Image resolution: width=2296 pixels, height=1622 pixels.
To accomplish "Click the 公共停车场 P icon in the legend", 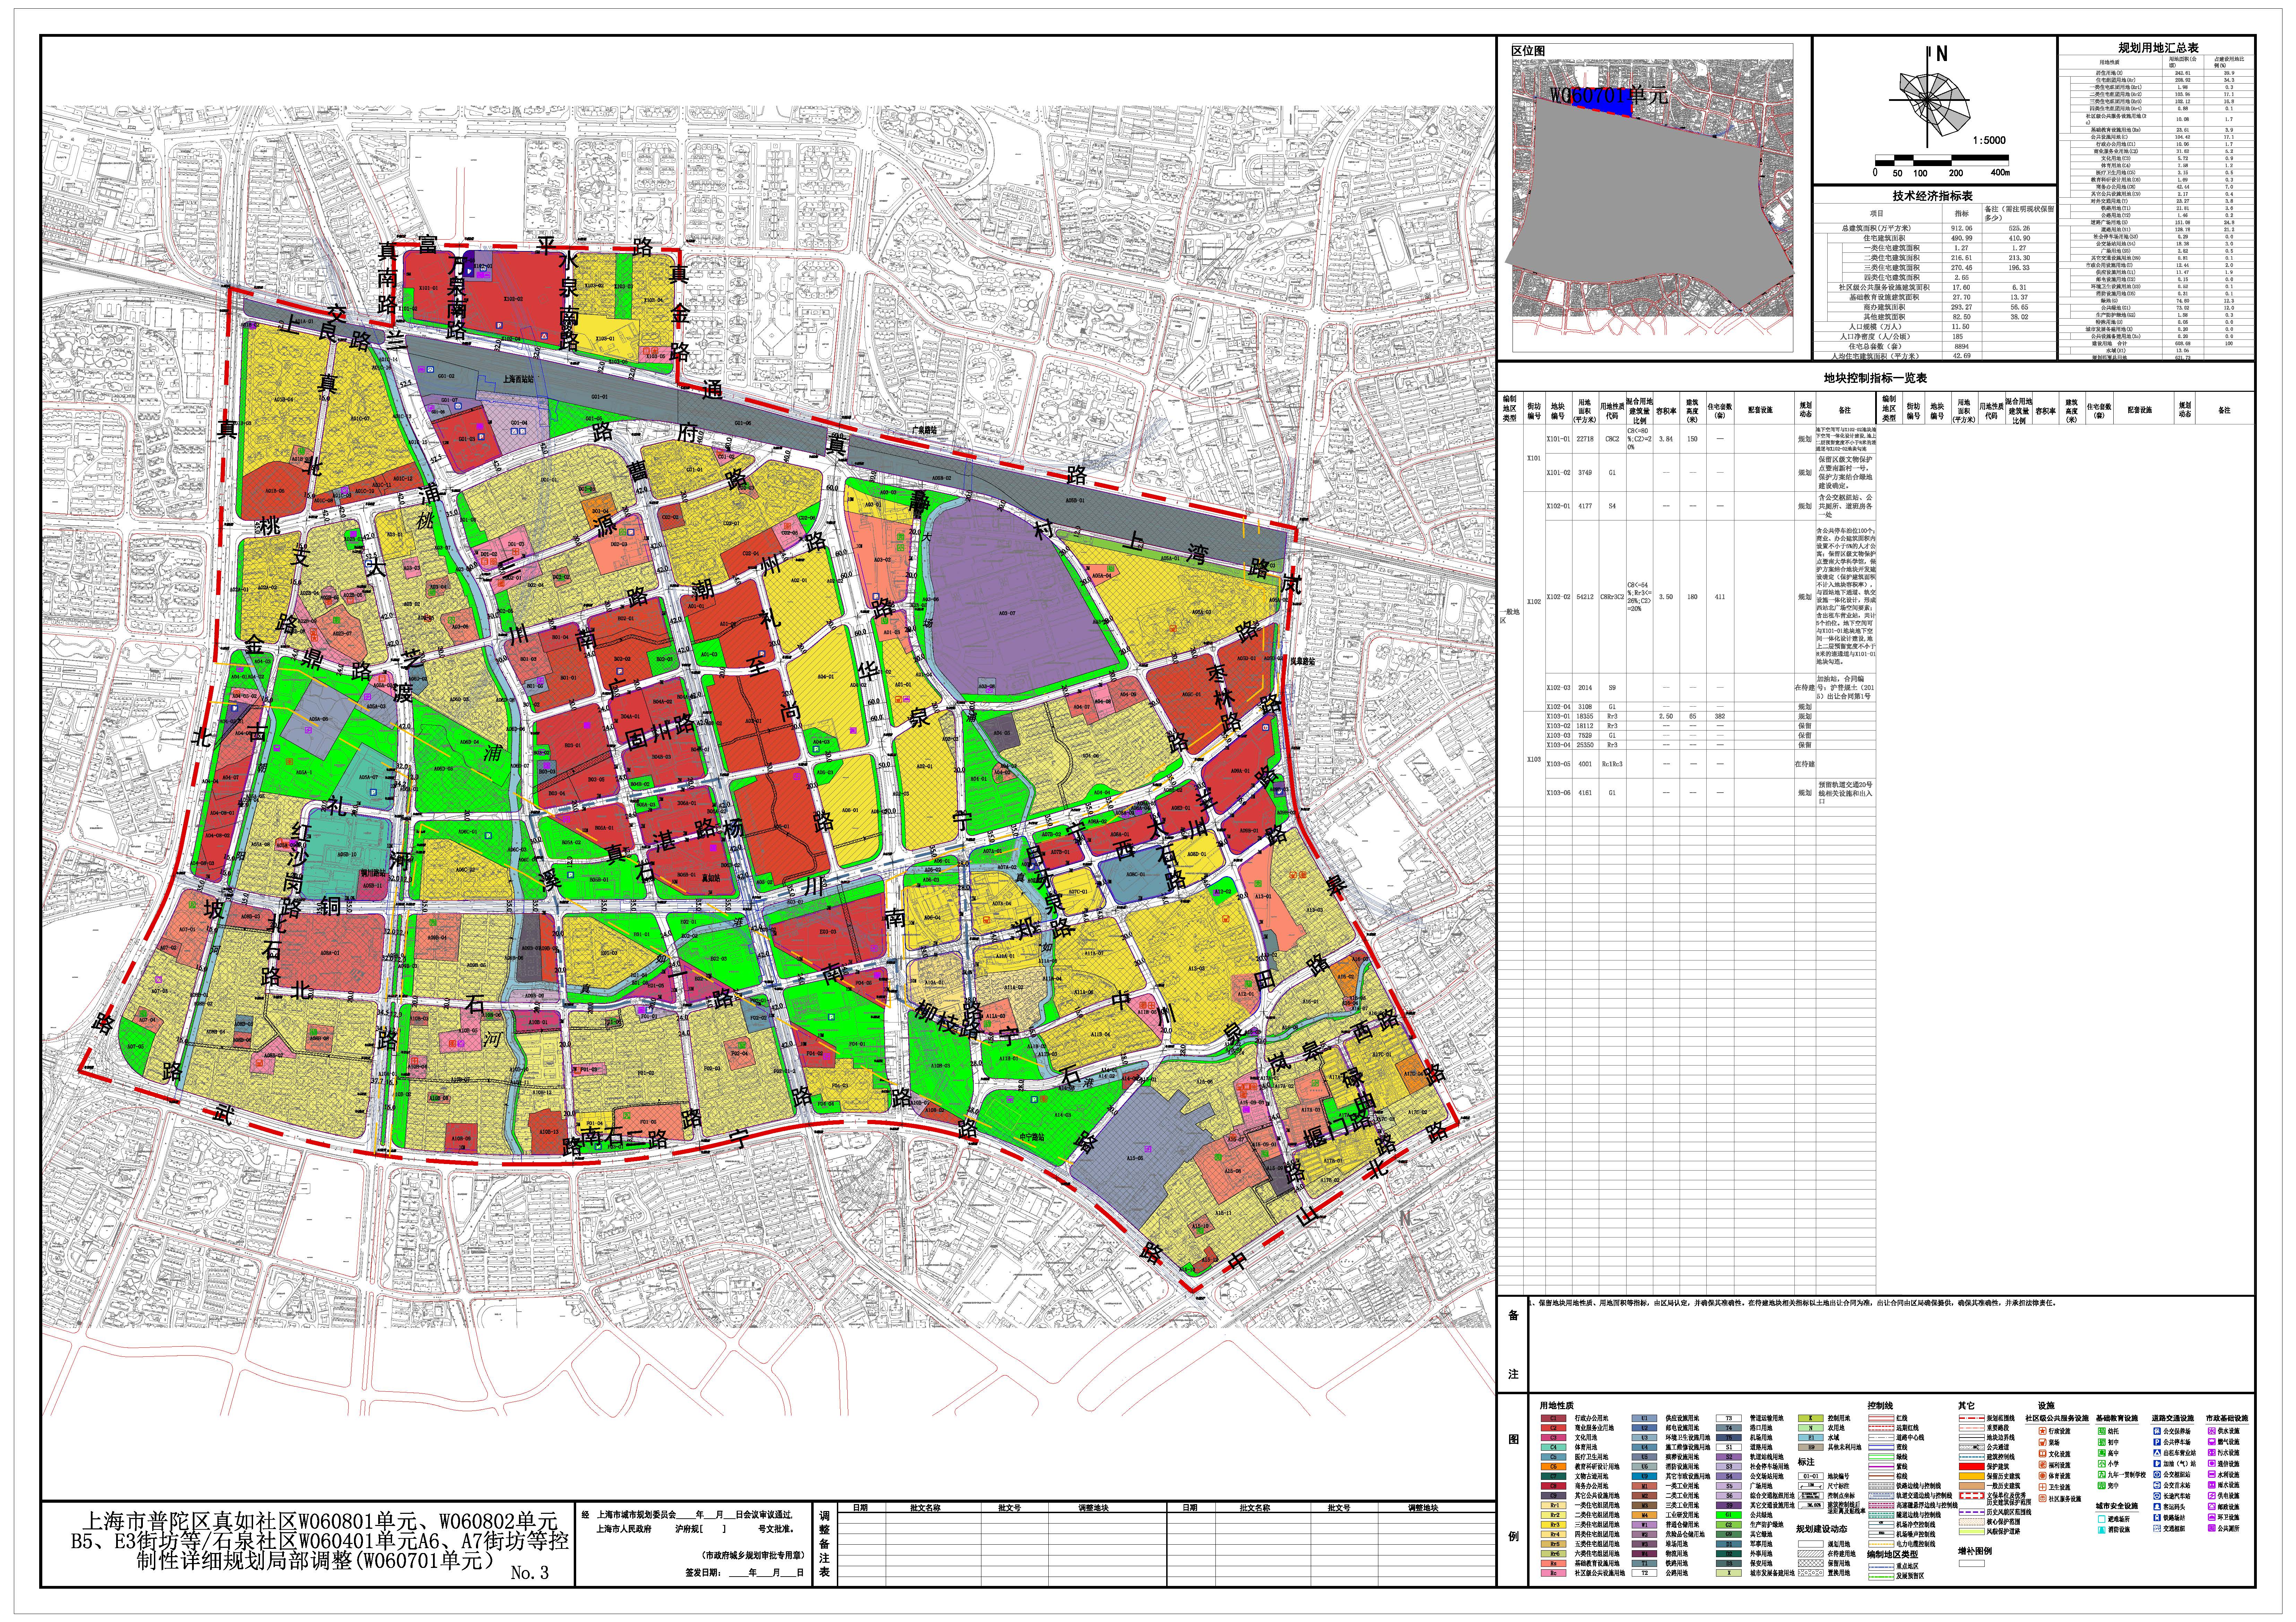I will [2157, 1442].
